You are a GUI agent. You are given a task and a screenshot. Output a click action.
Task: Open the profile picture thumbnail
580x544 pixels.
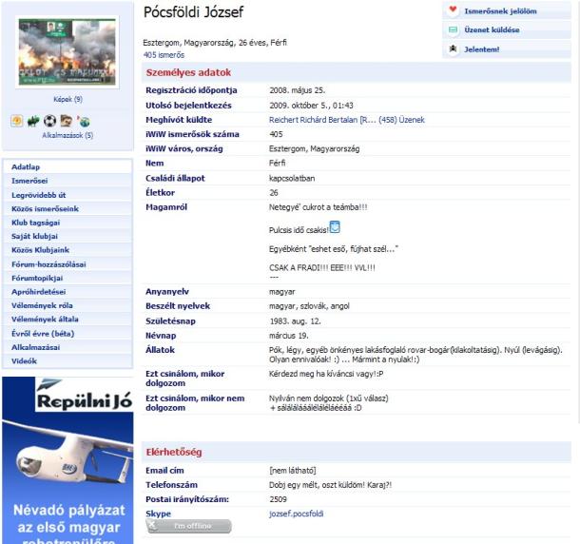(67, 52)
